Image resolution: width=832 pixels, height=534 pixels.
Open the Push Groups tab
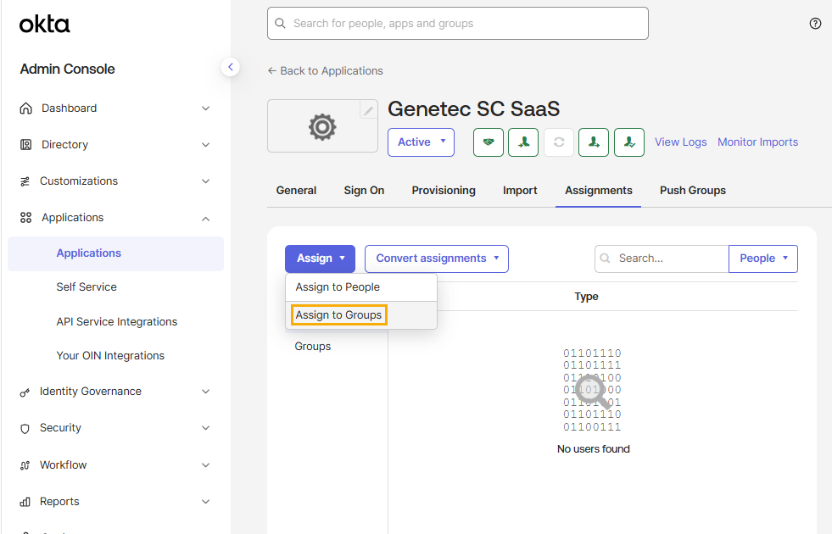[693, 191]
